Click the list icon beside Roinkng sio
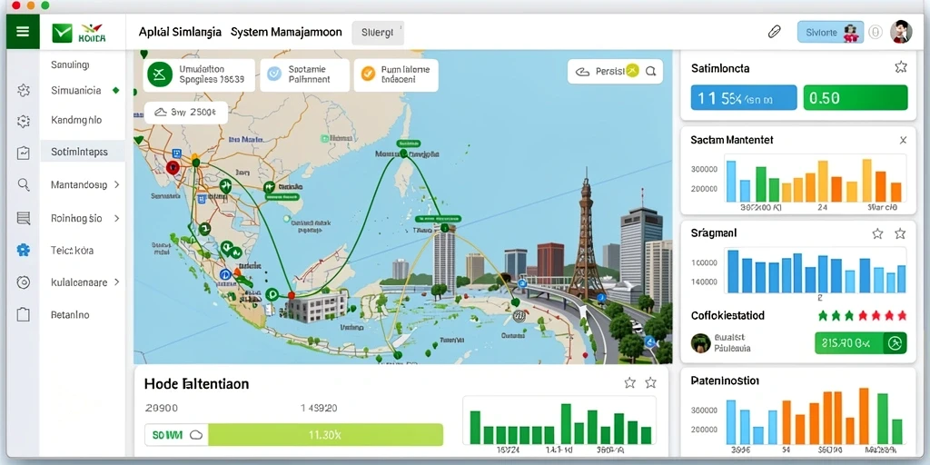The image size is (930, 465). tap(23, 218)
